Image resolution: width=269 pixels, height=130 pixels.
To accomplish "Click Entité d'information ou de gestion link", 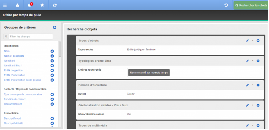I will point(22,80).
